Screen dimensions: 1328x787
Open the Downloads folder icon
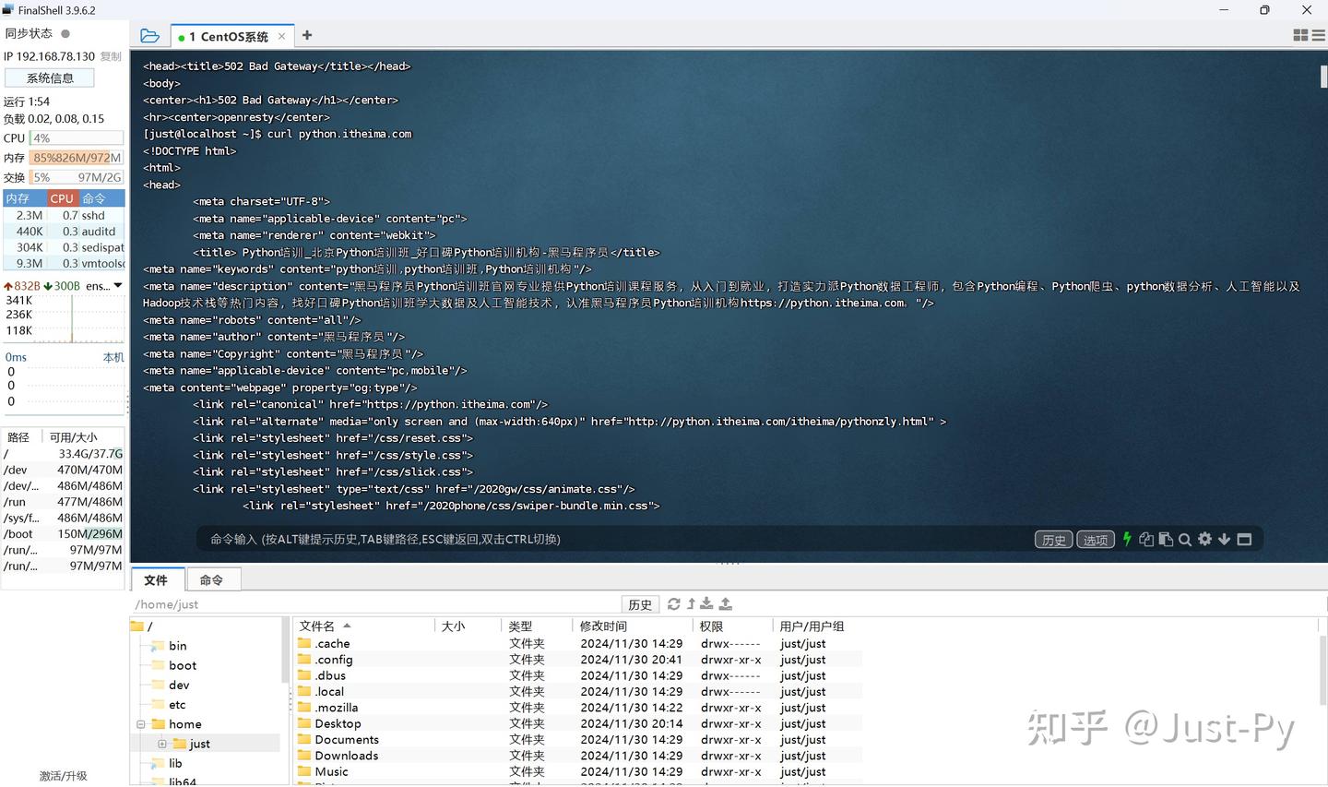pos(304,755)
